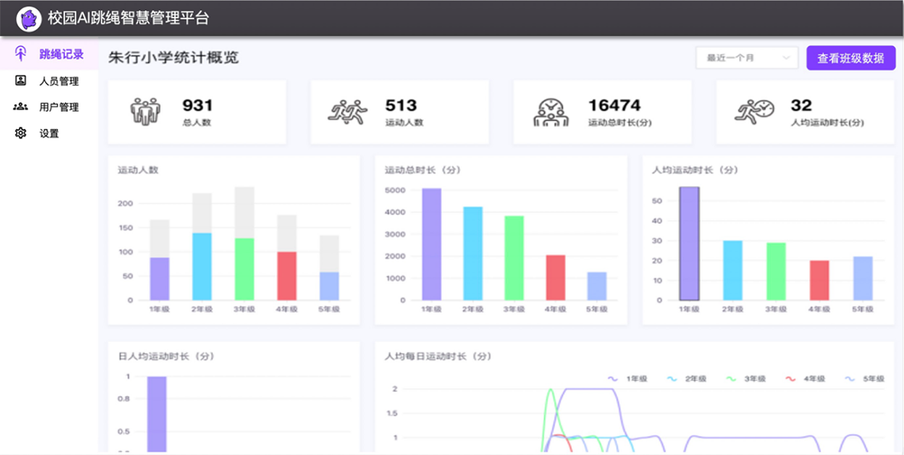Click 4年级 red bar in 运动人数 chart
The width and height of the screenshot is (904, 455).
(286, 276)
